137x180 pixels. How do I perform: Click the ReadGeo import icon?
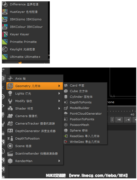66,136
